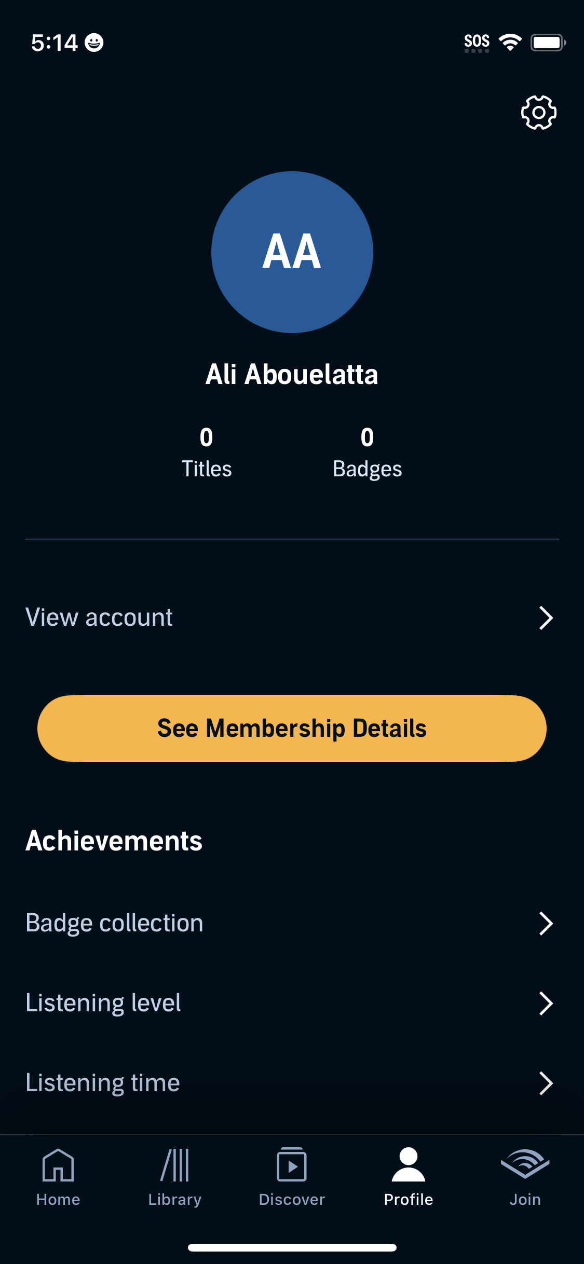Tap the battery status icon
The width and height of the screenshot is (584, 1264).
pos(547,42)
